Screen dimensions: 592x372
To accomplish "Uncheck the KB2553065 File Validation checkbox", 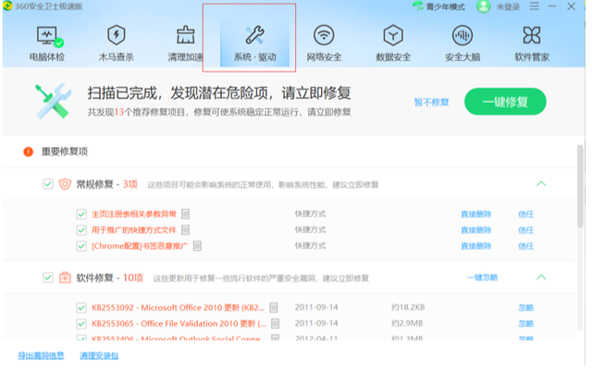I will point(81,324).
